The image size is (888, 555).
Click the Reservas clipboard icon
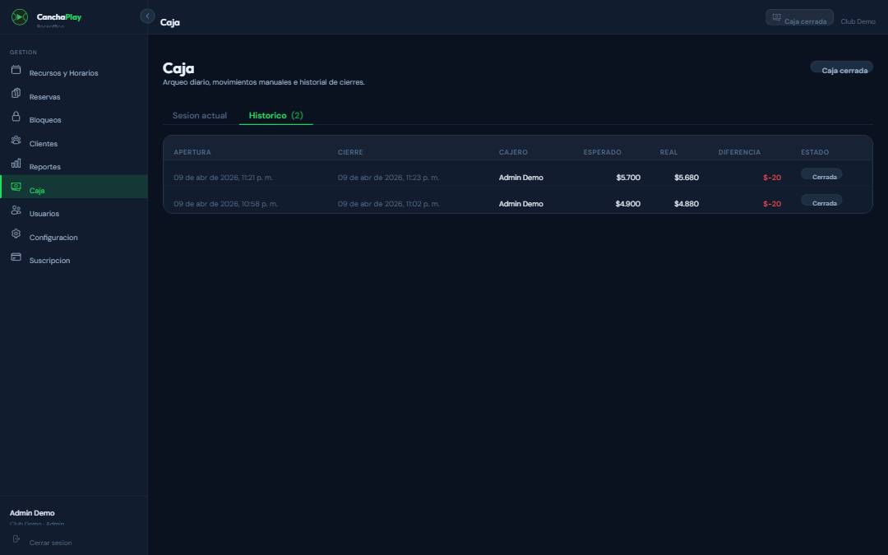[16, 93]
